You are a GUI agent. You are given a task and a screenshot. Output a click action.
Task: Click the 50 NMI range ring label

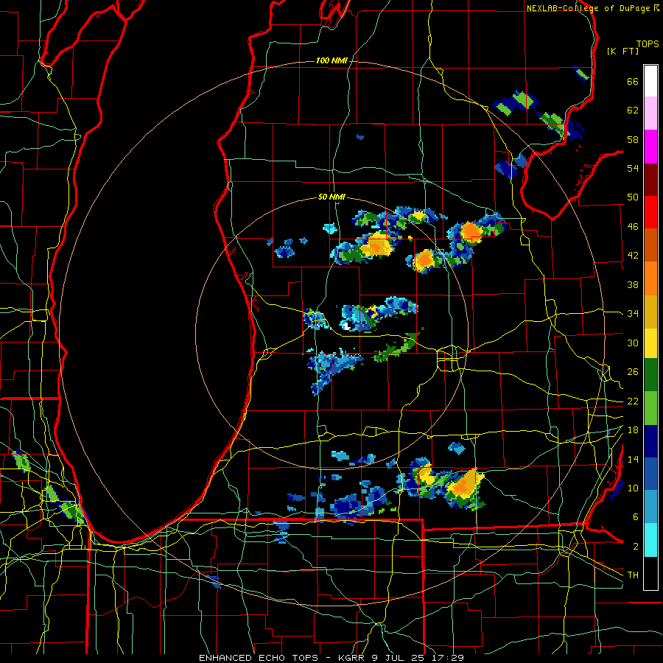(331, 197)
